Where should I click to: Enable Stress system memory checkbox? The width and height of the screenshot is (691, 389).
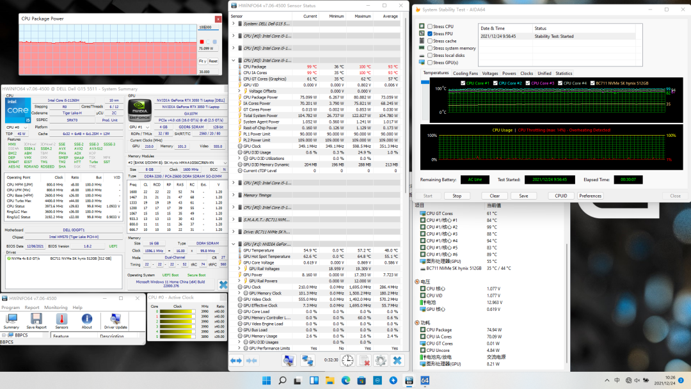430,48
